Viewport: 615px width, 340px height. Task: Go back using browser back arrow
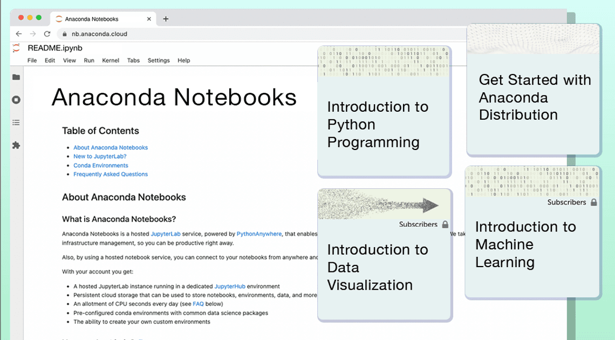point(19,33)
